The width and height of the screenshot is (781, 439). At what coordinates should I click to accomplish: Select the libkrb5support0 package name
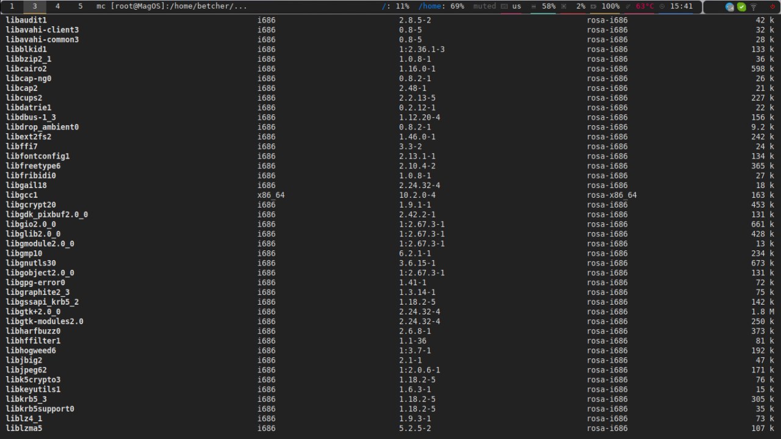point(40,409)
